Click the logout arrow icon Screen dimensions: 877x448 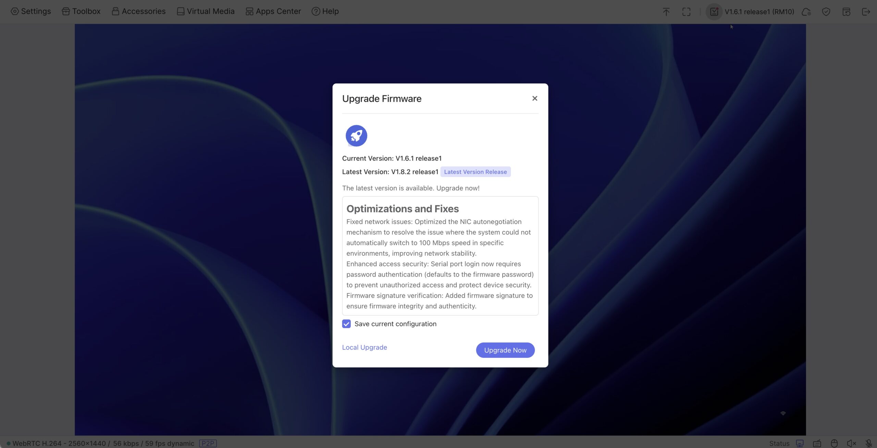point(866,12)
